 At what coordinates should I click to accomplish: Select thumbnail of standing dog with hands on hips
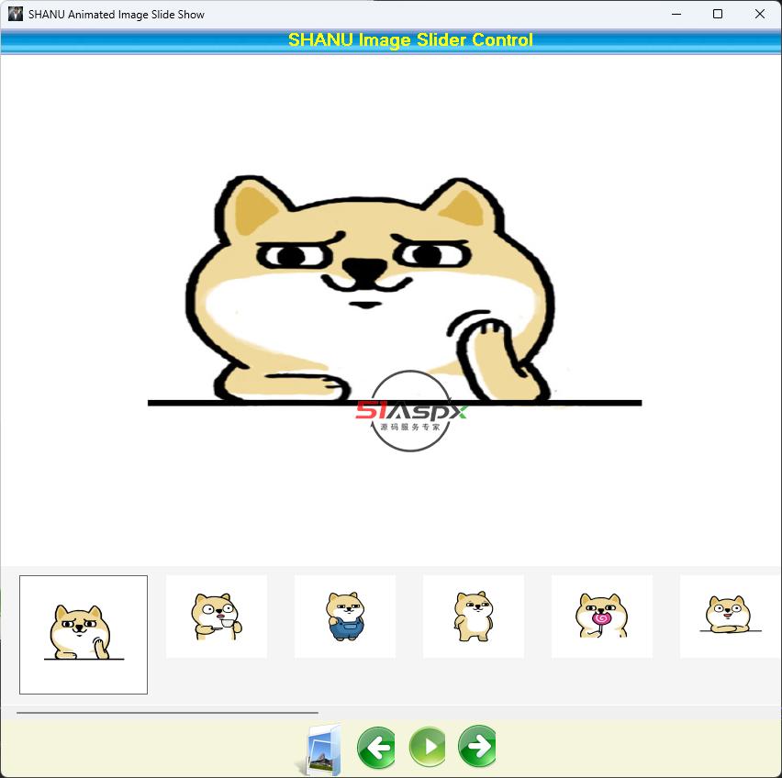click(x=474, y=617)
